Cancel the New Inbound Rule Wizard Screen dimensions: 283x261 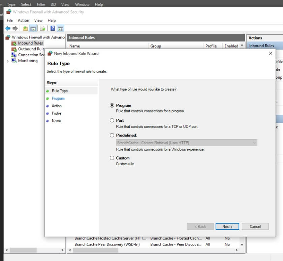coord(255,227)
